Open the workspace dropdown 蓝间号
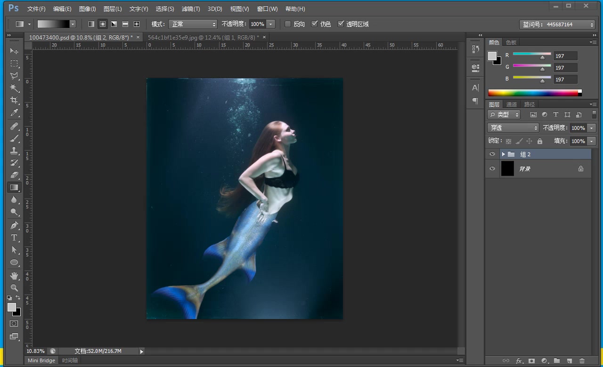The width and height of the screenshot is (603, 367). (x=557, y=24)
